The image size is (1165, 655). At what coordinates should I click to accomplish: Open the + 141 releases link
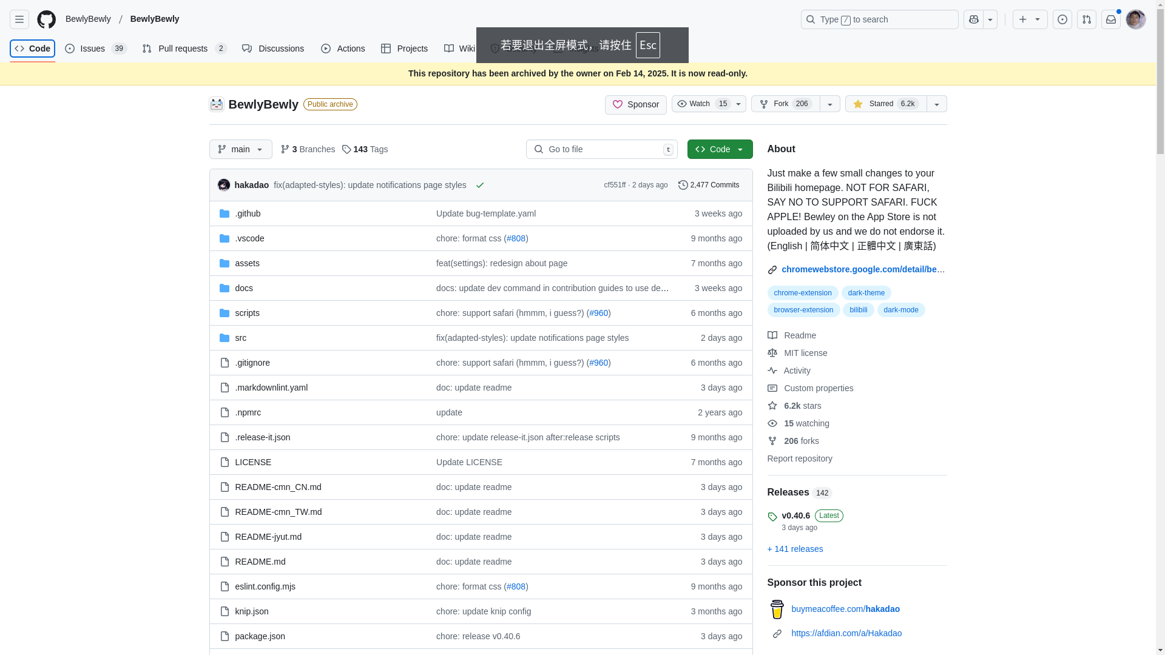coord(795,549)
